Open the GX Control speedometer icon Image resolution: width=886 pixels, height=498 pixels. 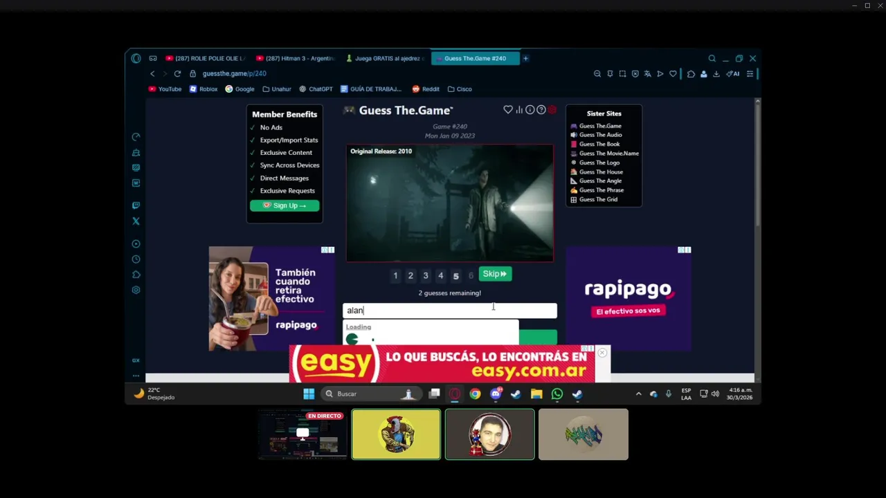coord(136,137)
